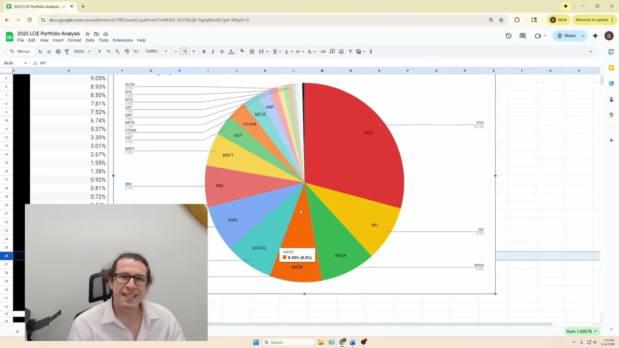Open the File menu
The height and width of the screenshot is (348, 619).
tap(21, 40)
